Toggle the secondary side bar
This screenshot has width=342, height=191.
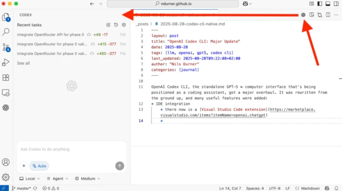pyautogui.click(x=336, y=4)
